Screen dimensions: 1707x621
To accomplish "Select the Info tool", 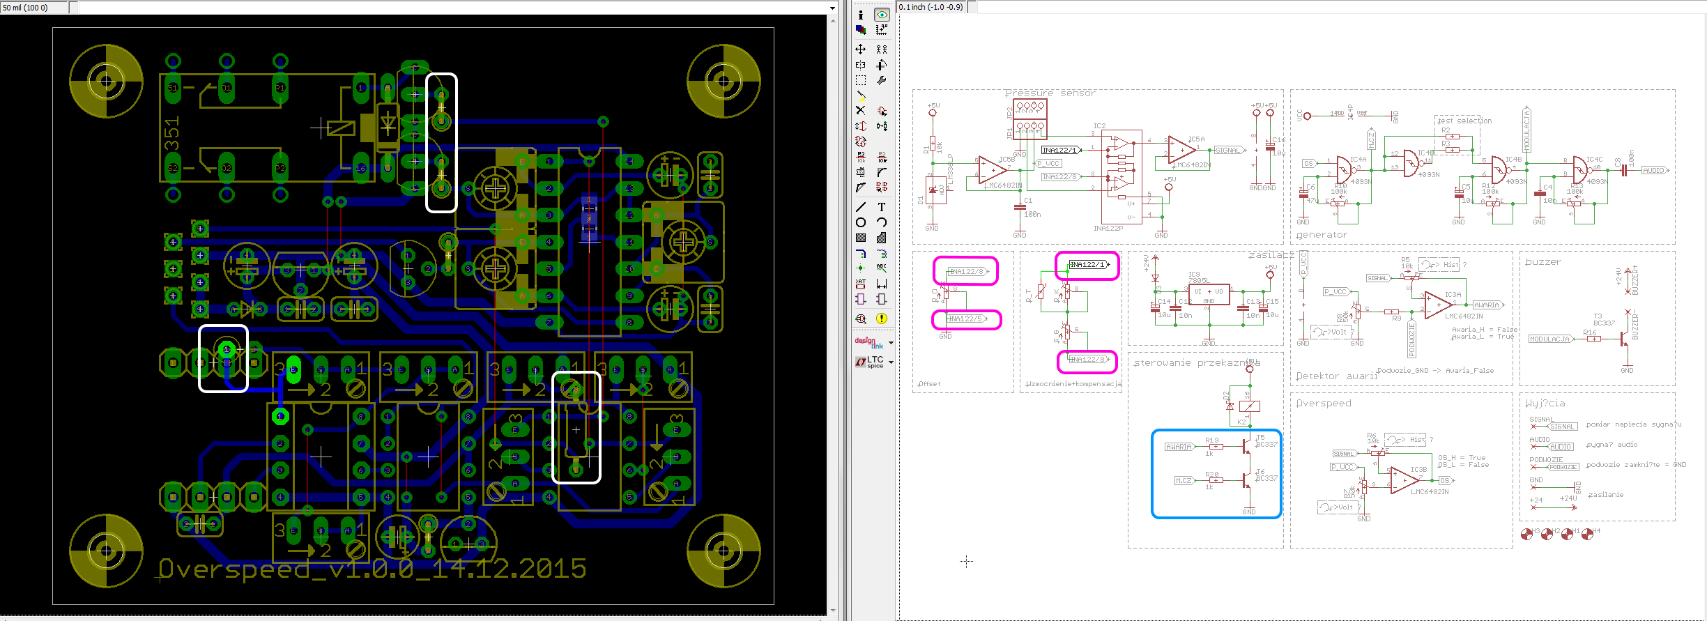I will 861,15.
